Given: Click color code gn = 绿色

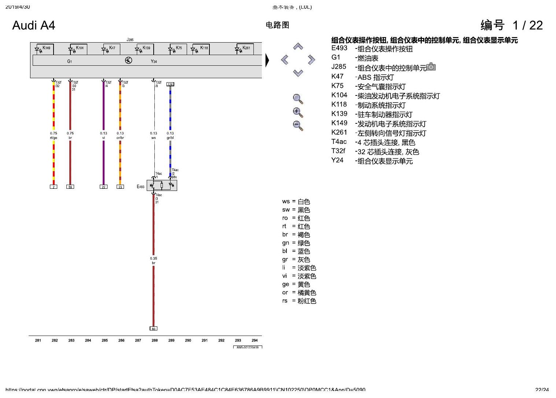Looking at the screenshot, I should click(296, 243).
